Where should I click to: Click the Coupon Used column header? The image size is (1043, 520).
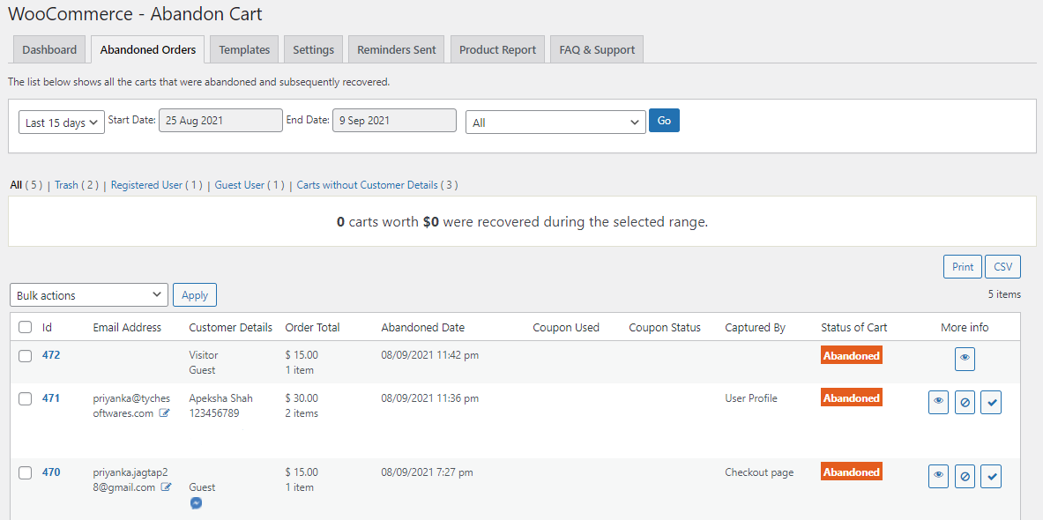pyautogui.click(x=566, y=327)
